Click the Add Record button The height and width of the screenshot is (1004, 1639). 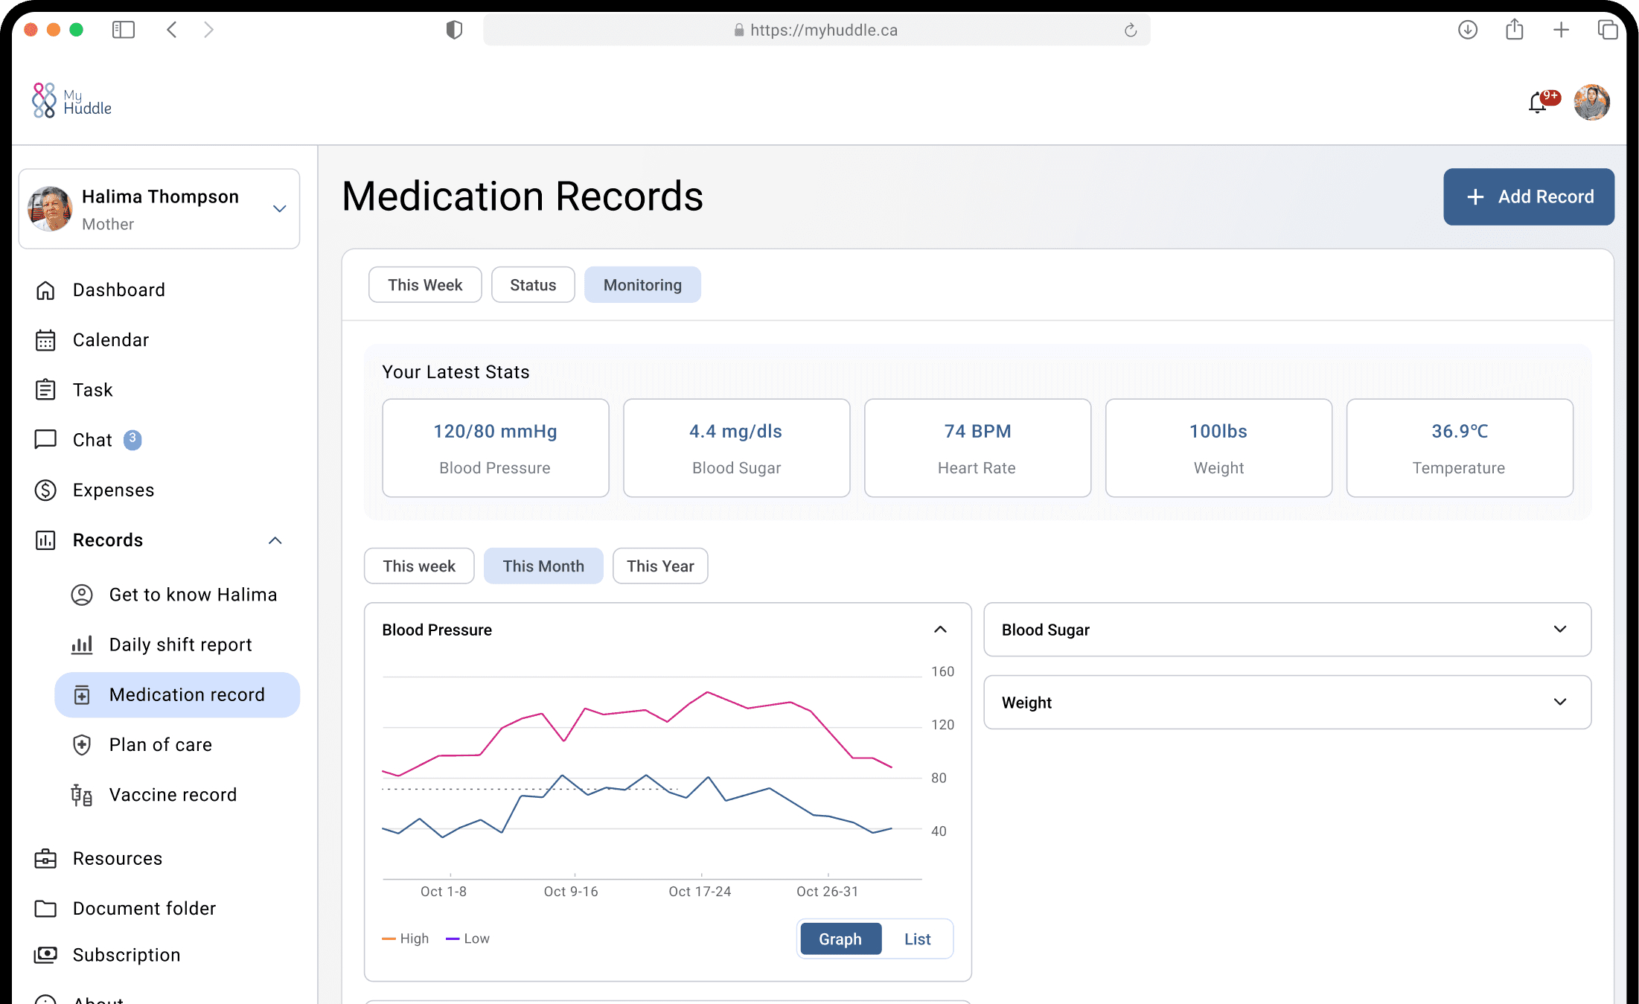tap(1528, 197)
